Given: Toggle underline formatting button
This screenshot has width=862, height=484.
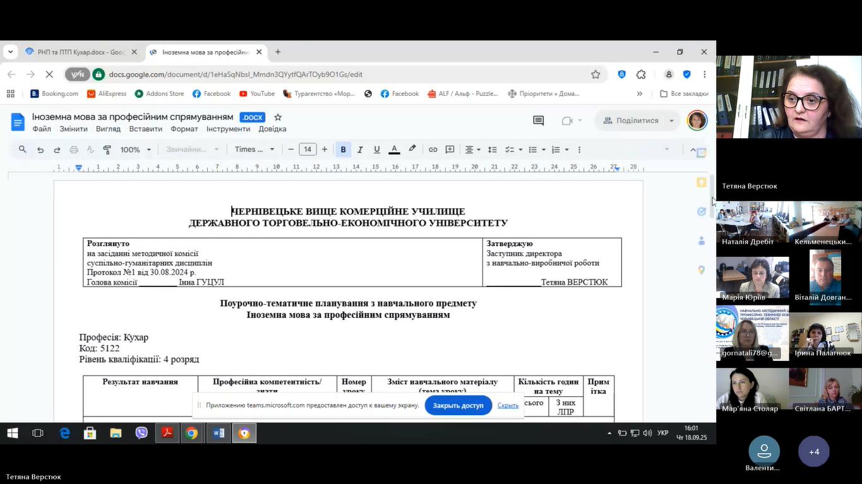Looking at the screenshot, I should click(x=377, y=150).
